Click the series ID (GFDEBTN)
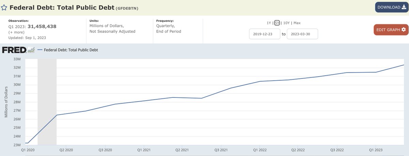The width and height of the screenshot is (409, 156). [x=127, y=8]
